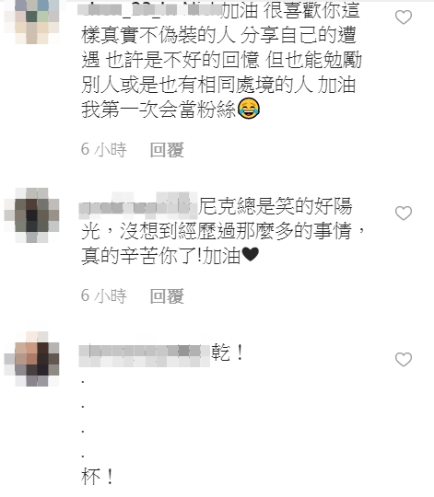Like the comment about 尼克總是笑的好陽光
The height and width of the screenshot is (497, 434).
(x=404, y=213)
